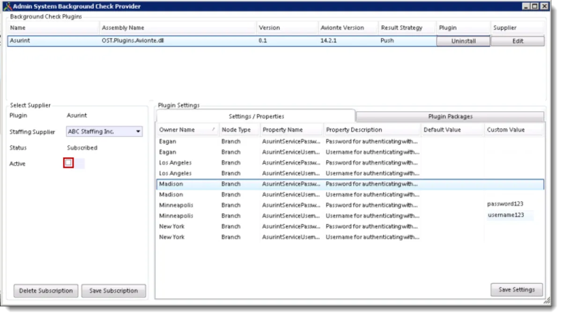The width and height of the screenshot is (562, 317).
Task: Select the Eagan password property row
Action: [350, 141]
